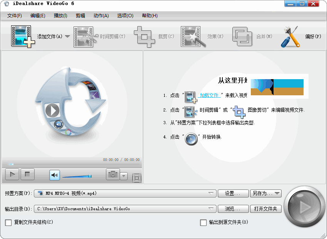Image resolution: width=327 pixels, height=239 pixels.
Task: Click the 时间剪辑(T) toolbar label
Action: point(113,37)
